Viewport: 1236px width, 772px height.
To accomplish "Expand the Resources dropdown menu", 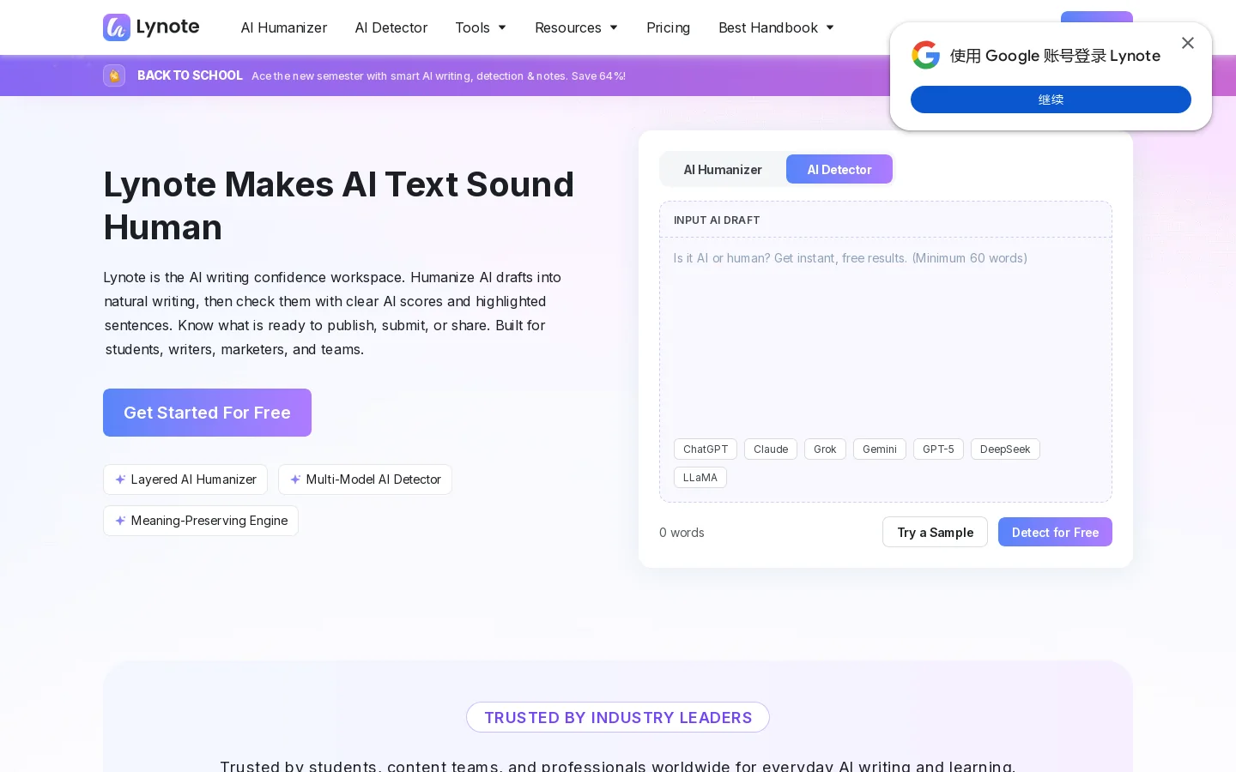I will (576, 27).
